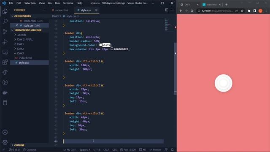Open the browser extensions puzzle icon
The height and width of the screenshot is (152, 270).
click(x=249, y=11)
